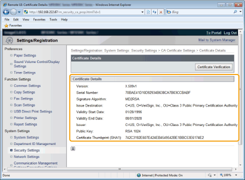Click the Internet zone globe icon
The width and height of the screenshot is (245, 180).
139,175
